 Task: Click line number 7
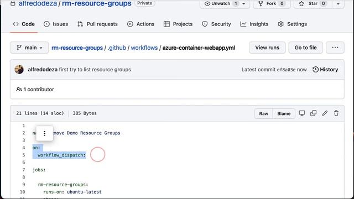[23, 170]
